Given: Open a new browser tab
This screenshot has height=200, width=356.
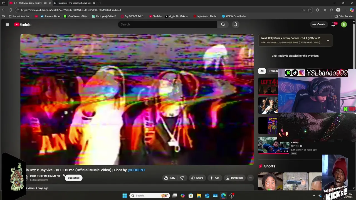Looking at the screenshot, I should (100, 3).
